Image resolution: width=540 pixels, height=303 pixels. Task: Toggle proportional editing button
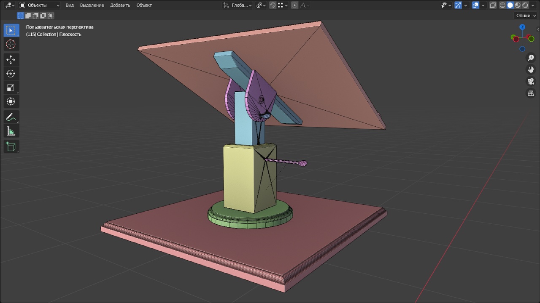click(294, 5)
